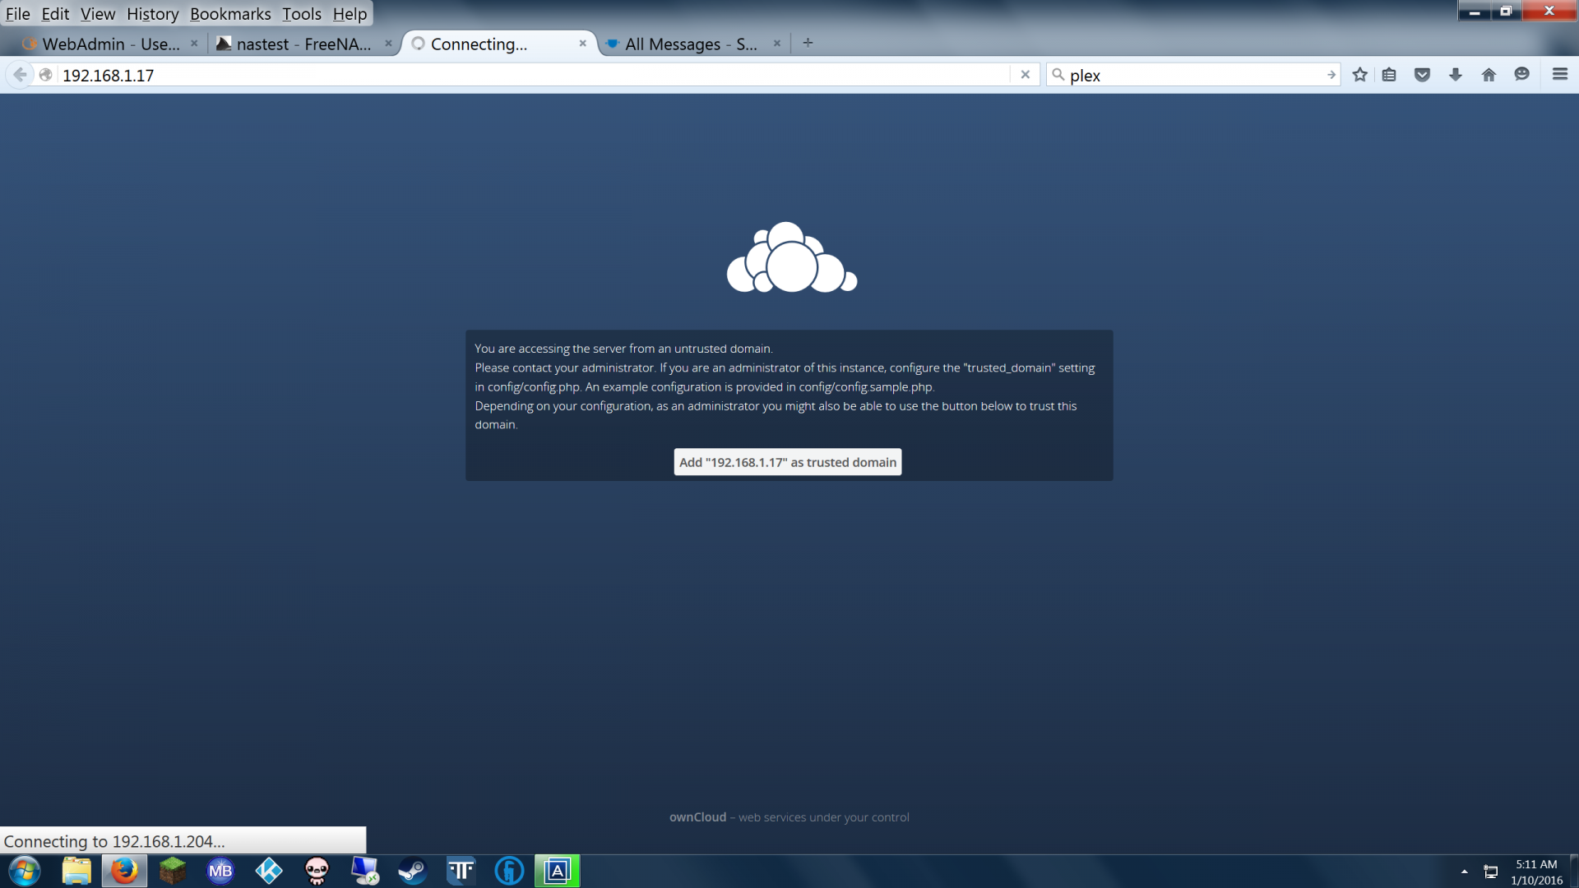Stop loading with the address bar X
The height and width of the screenshot is (888, 1579).
point(1025,75)
